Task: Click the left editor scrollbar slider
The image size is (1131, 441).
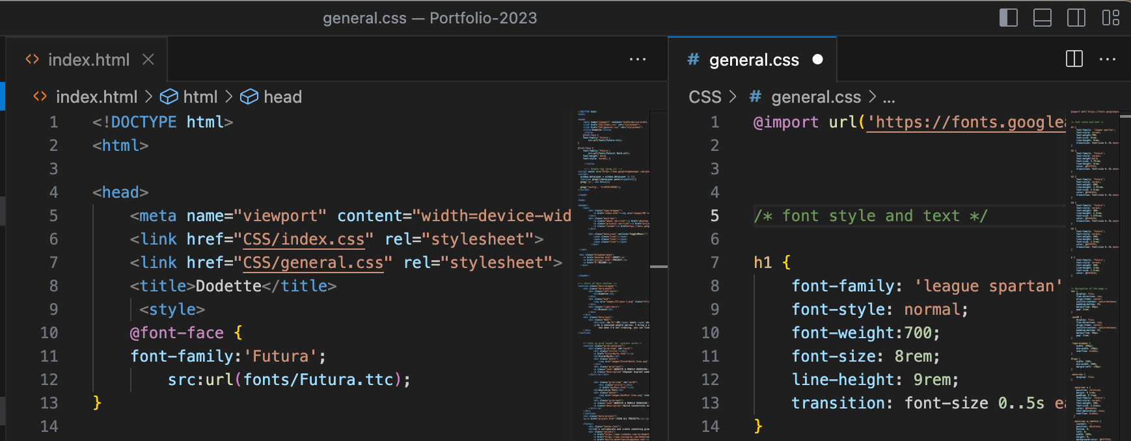Action: (659, 267)
